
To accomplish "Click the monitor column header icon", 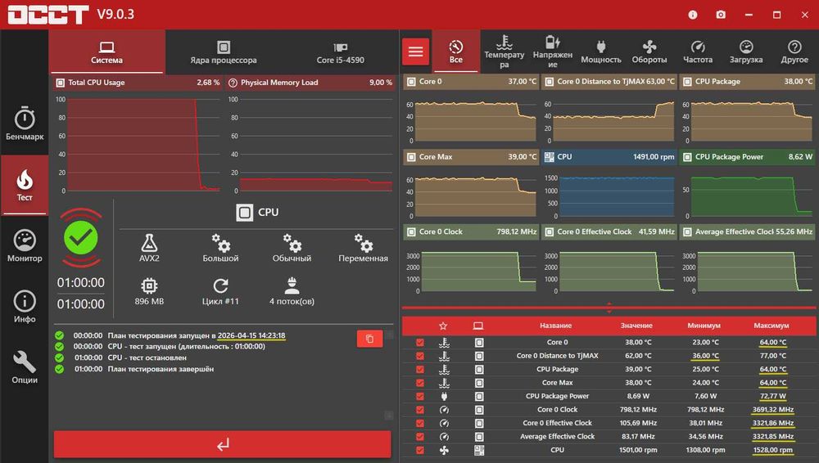I will 478,326.
